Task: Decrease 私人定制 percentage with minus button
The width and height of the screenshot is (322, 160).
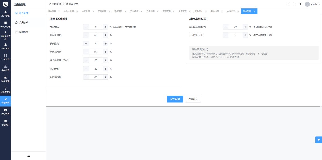Action: click(86, 69)
